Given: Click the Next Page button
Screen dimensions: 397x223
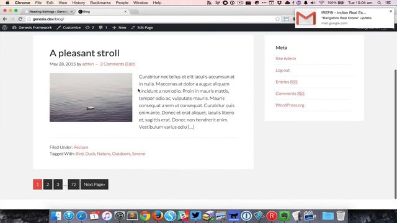Looking at the screenshot, I should coord(94,185).
